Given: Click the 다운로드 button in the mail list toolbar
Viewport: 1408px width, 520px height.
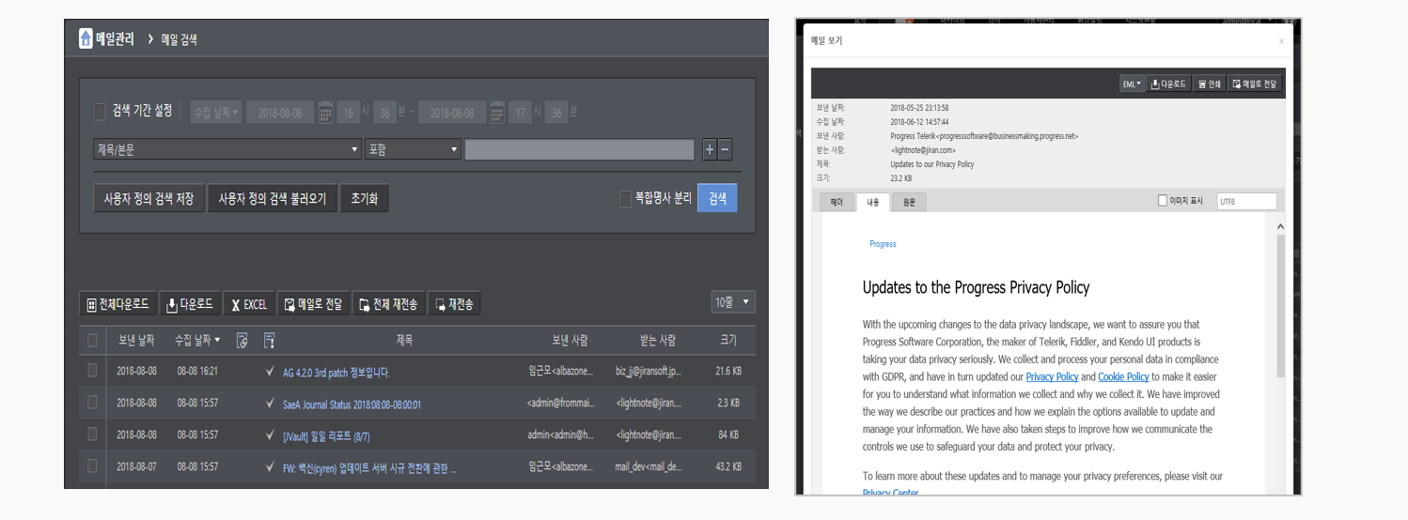Looking at the screenshot, I should point(190,304).
